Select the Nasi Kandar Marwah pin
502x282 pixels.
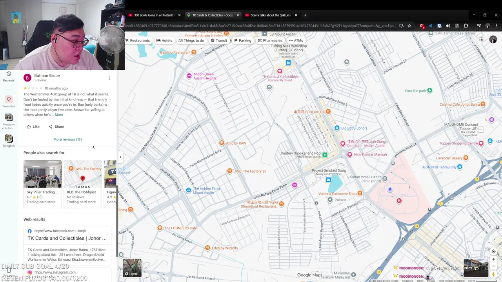click(349, 154)
